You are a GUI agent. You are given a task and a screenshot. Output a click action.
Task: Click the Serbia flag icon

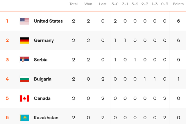pyautogui.click(x=24, y=60)
